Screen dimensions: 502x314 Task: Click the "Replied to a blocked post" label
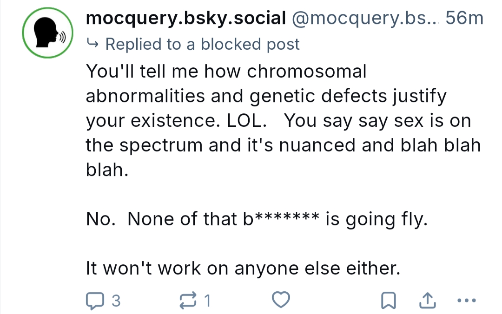(x=202, y=44)
